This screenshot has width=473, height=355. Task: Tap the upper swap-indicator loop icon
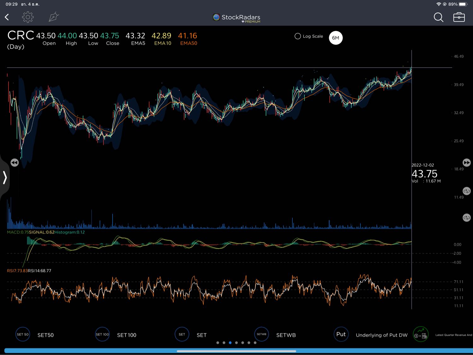point(466,191)
